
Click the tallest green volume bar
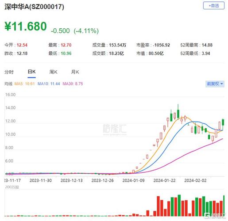tap(179, 206)
